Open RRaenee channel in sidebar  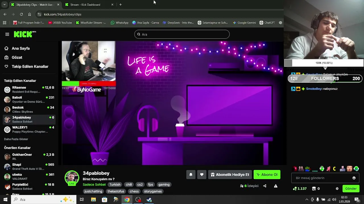pyautogui.click(x=29, y=90)
